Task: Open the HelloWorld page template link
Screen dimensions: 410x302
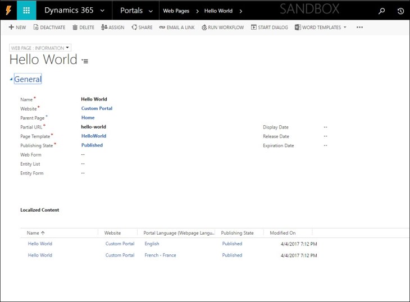Action: tap(93, 136)
